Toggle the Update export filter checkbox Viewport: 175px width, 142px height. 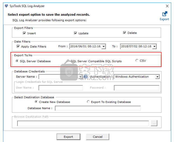click(x=76, y=33)
